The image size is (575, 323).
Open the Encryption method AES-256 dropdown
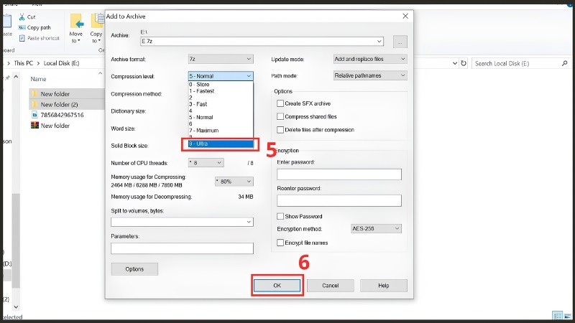pyautogui.click(x=376, y=228)
